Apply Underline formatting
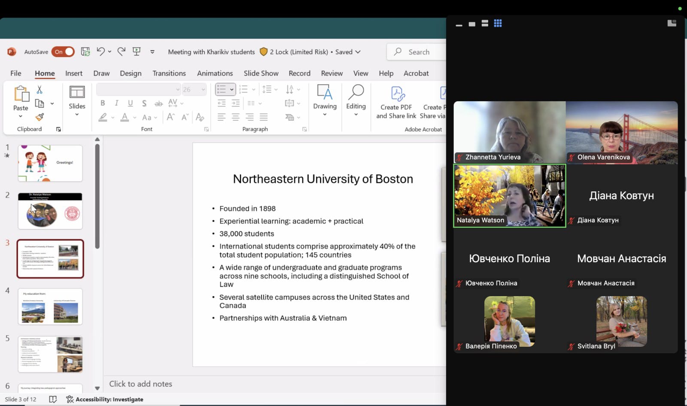 [x=131, y=103]
